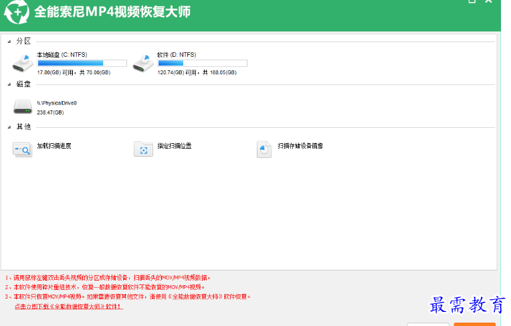This screenshot has height=326, width=511.
Task: Click the 本地磁盘 (C: NTFS) label
Action: click(x=62, y=54)
